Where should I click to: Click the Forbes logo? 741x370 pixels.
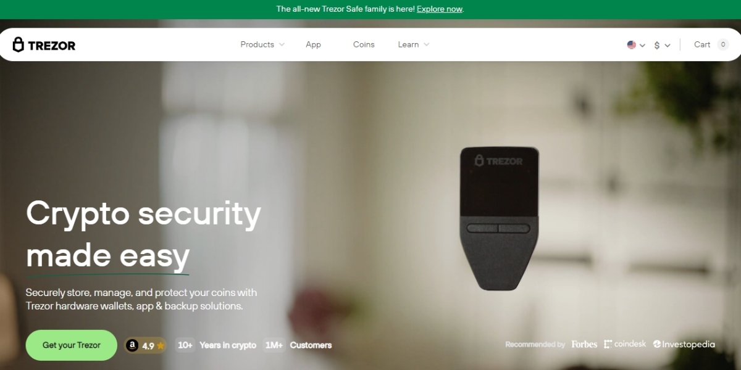coord(584,344)
